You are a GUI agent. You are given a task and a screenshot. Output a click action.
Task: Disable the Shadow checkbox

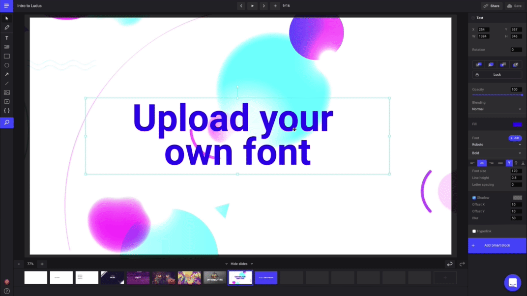(x=474, y=198)
